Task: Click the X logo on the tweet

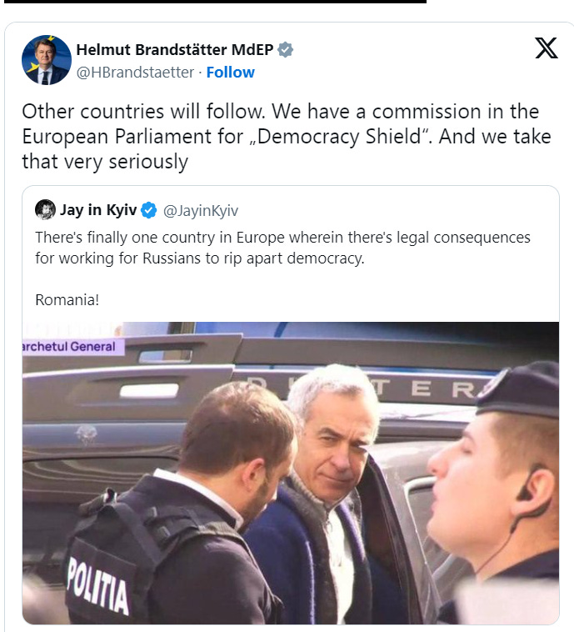Action: click(x=547, y=48)
